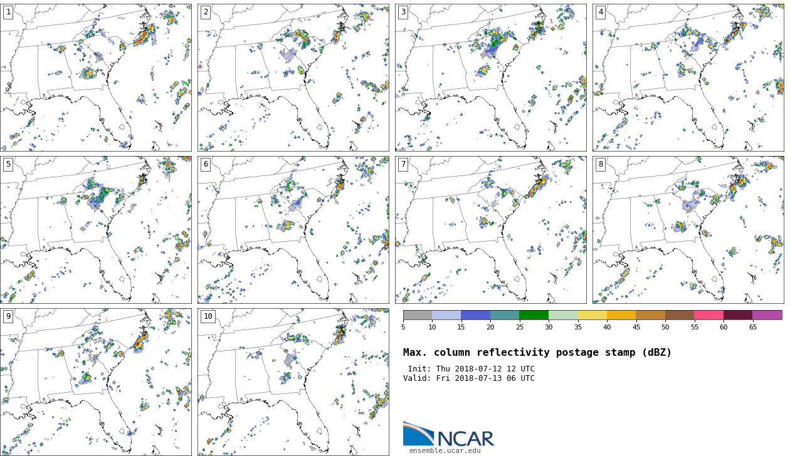The height and width of the screenshot is (456, 790).
Task: Open the member 6 map thumbnail
Action: tap(293, 230)
